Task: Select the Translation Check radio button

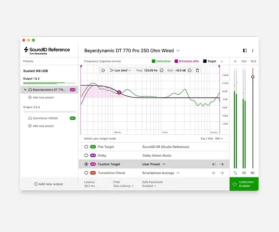Action: tap(86, 173)
